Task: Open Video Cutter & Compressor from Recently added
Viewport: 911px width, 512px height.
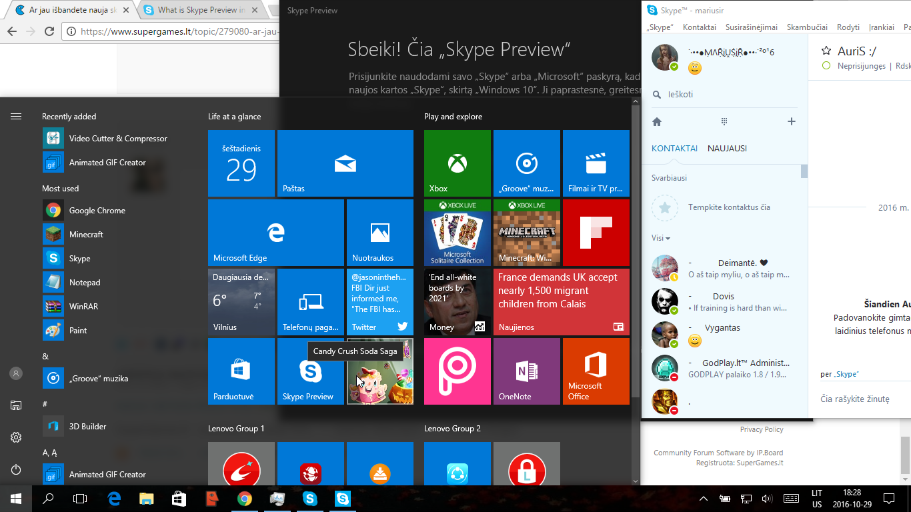Action: (105, 139)
